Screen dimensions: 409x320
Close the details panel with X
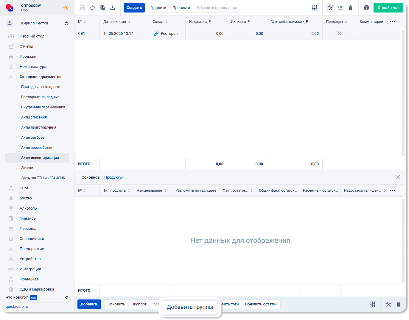(x=398, y=177)
